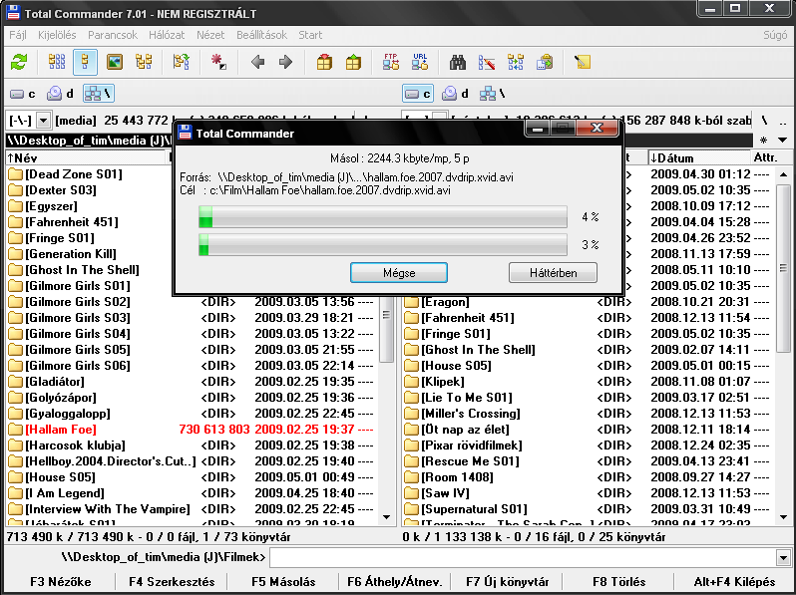The width and height of the screenshot is (796, 595).
Task: Select [Supernatural S01] folder in right panel
Action: tap(588, 509)
